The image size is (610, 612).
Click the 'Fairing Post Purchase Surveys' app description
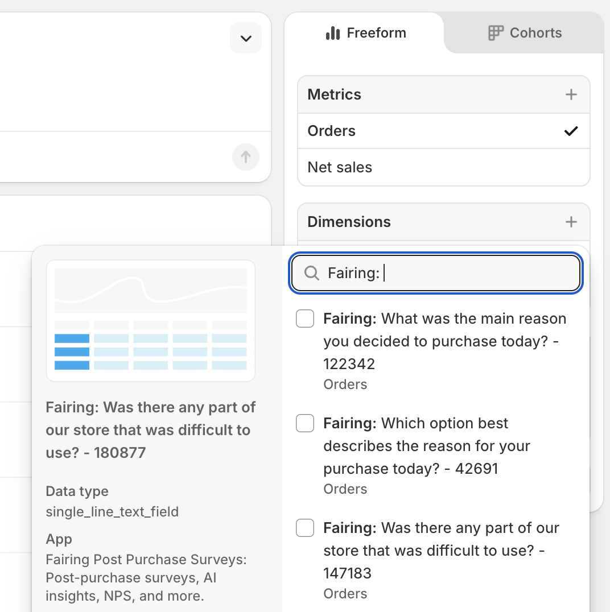(146, 578)
